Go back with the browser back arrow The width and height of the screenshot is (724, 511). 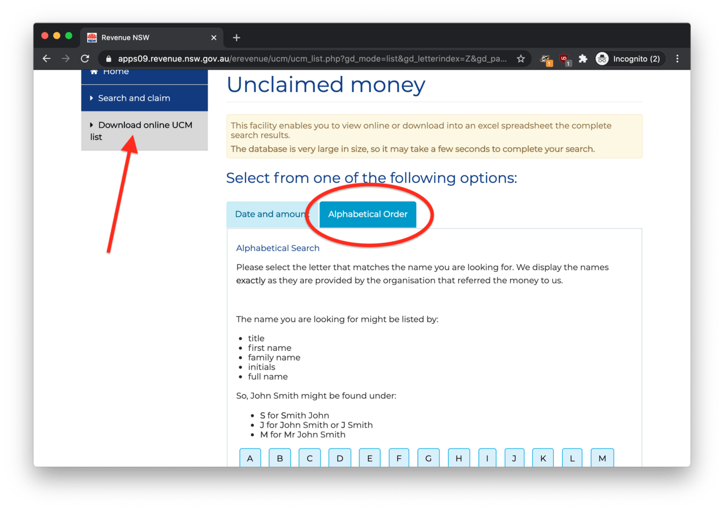tap(47, 59)
